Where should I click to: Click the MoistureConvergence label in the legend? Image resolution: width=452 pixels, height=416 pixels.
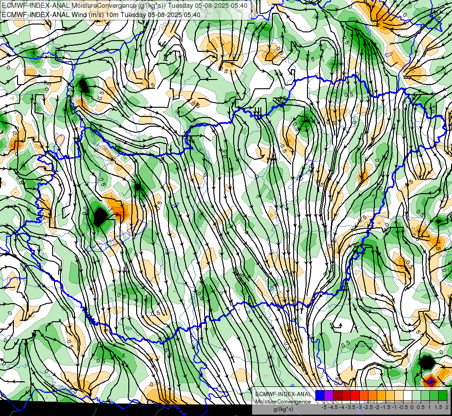283,402
